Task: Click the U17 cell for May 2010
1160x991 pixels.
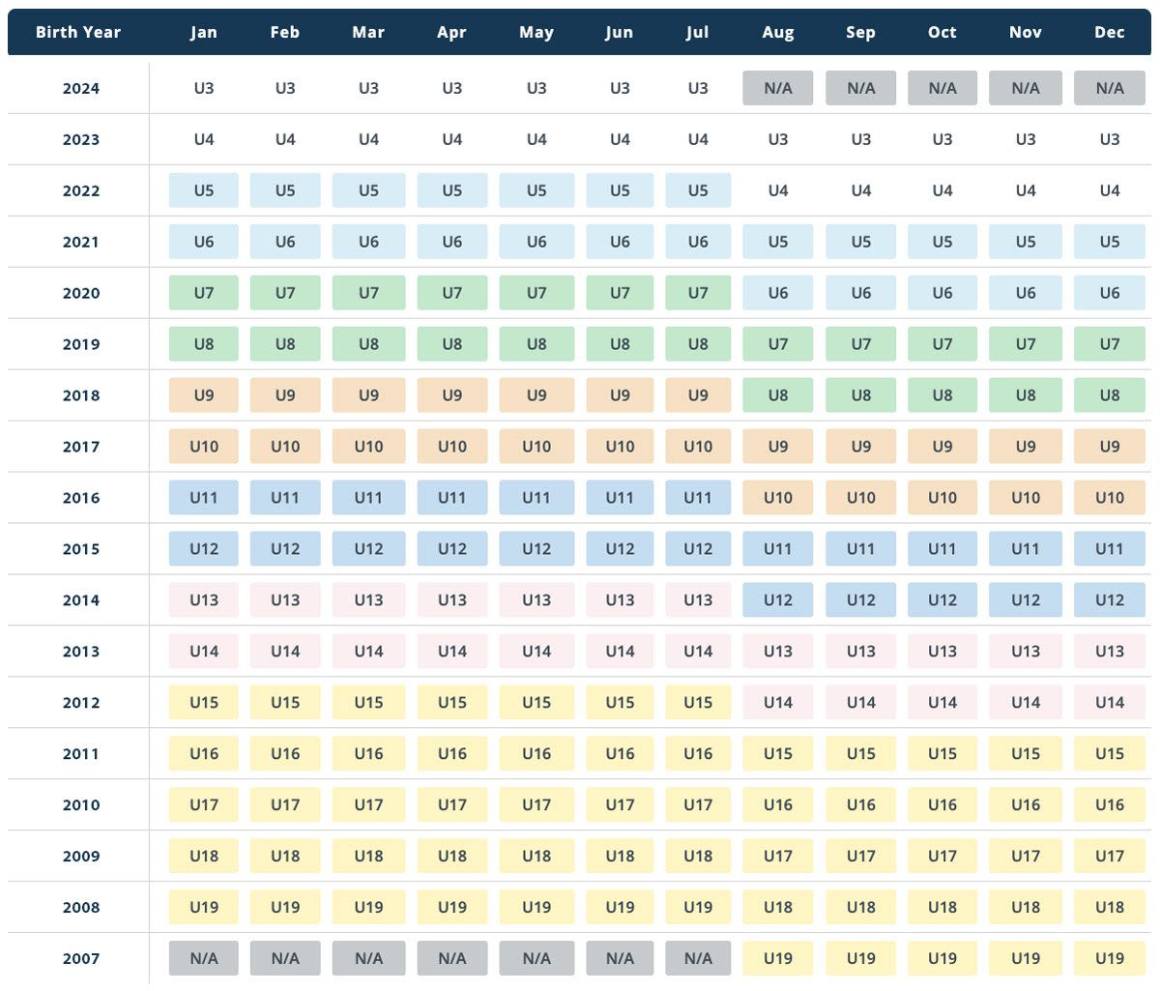Action: click(x=536, y=804)
